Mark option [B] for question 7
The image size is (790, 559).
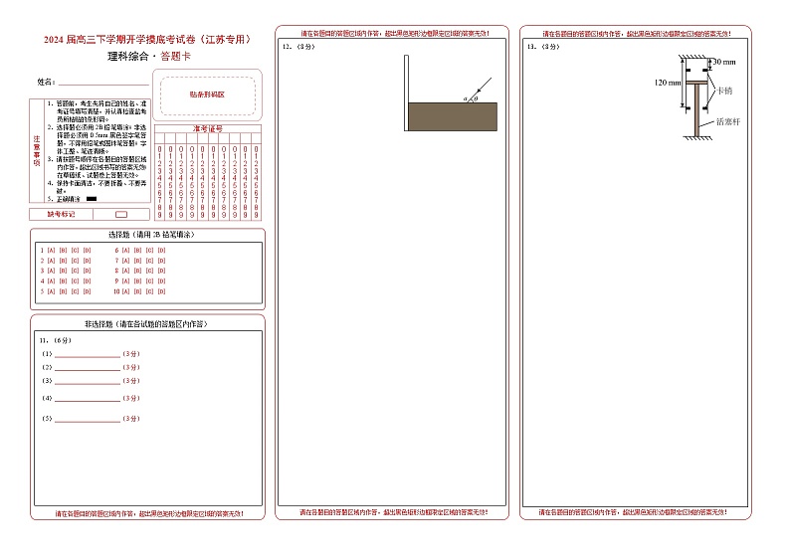tap(138, 261)
